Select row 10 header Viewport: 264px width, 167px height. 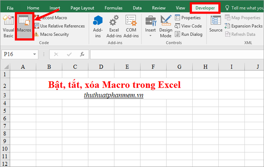pyautogui.click(x=5, y=149)
